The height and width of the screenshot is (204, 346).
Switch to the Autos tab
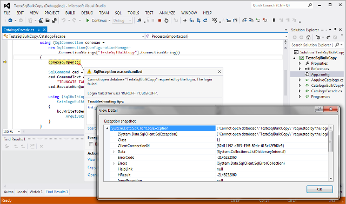pyautogui.click(x=9, y=192)
